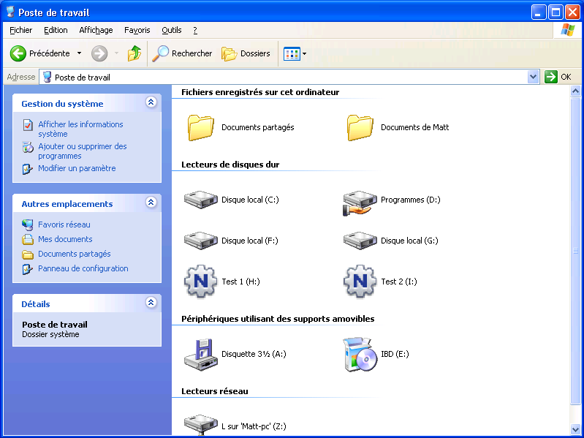Select the Disque local (C:) drive icon
This screenshot has height=438, width=584.
tap(201, 200)
